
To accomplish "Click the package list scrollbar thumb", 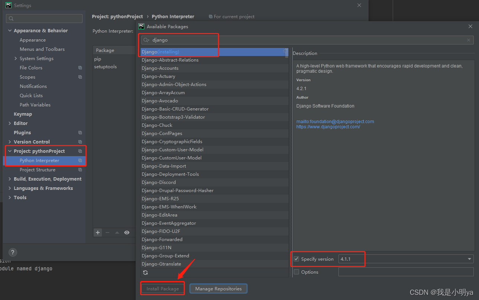I will (x=286, y=53).
